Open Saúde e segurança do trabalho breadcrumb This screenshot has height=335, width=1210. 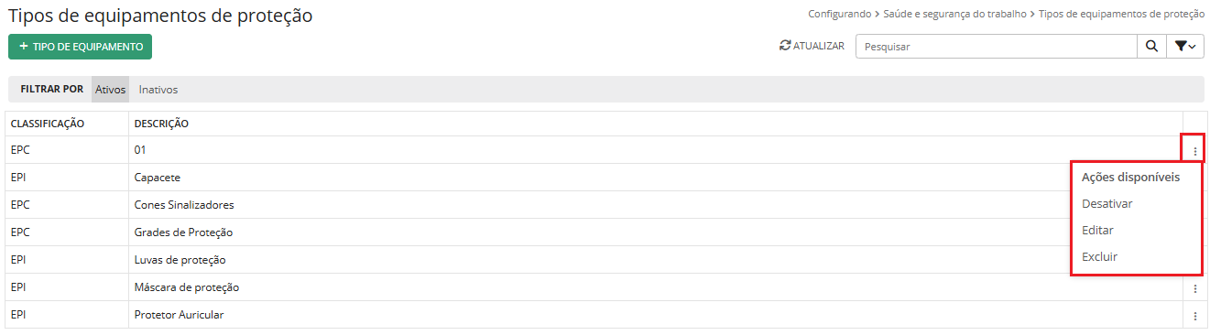954,15
